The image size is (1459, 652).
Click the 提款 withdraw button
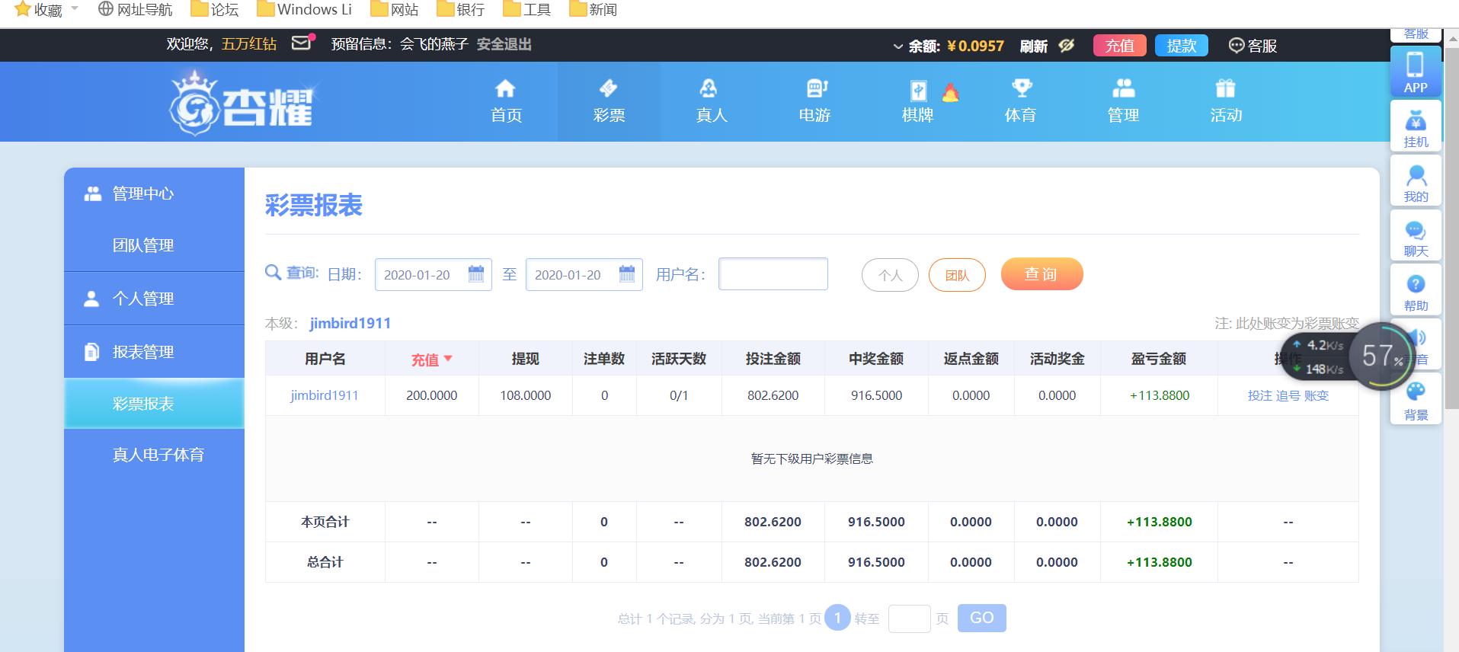tap(1182, 46)
